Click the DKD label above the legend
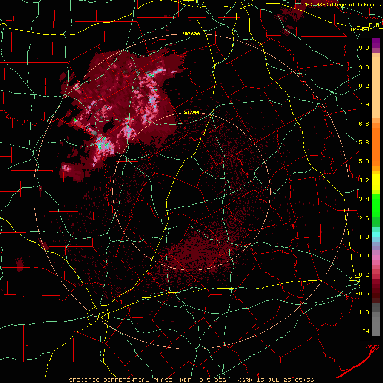Viewport: 383px width, 383px height. (x=374, y=26)
